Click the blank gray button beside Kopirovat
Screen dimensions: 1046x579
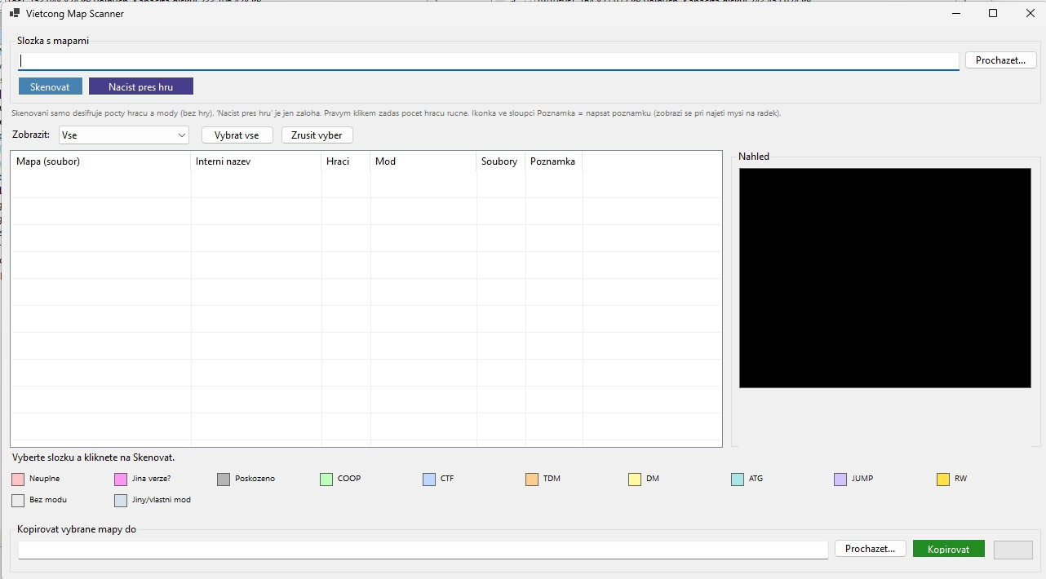[x=1013, y=550]
